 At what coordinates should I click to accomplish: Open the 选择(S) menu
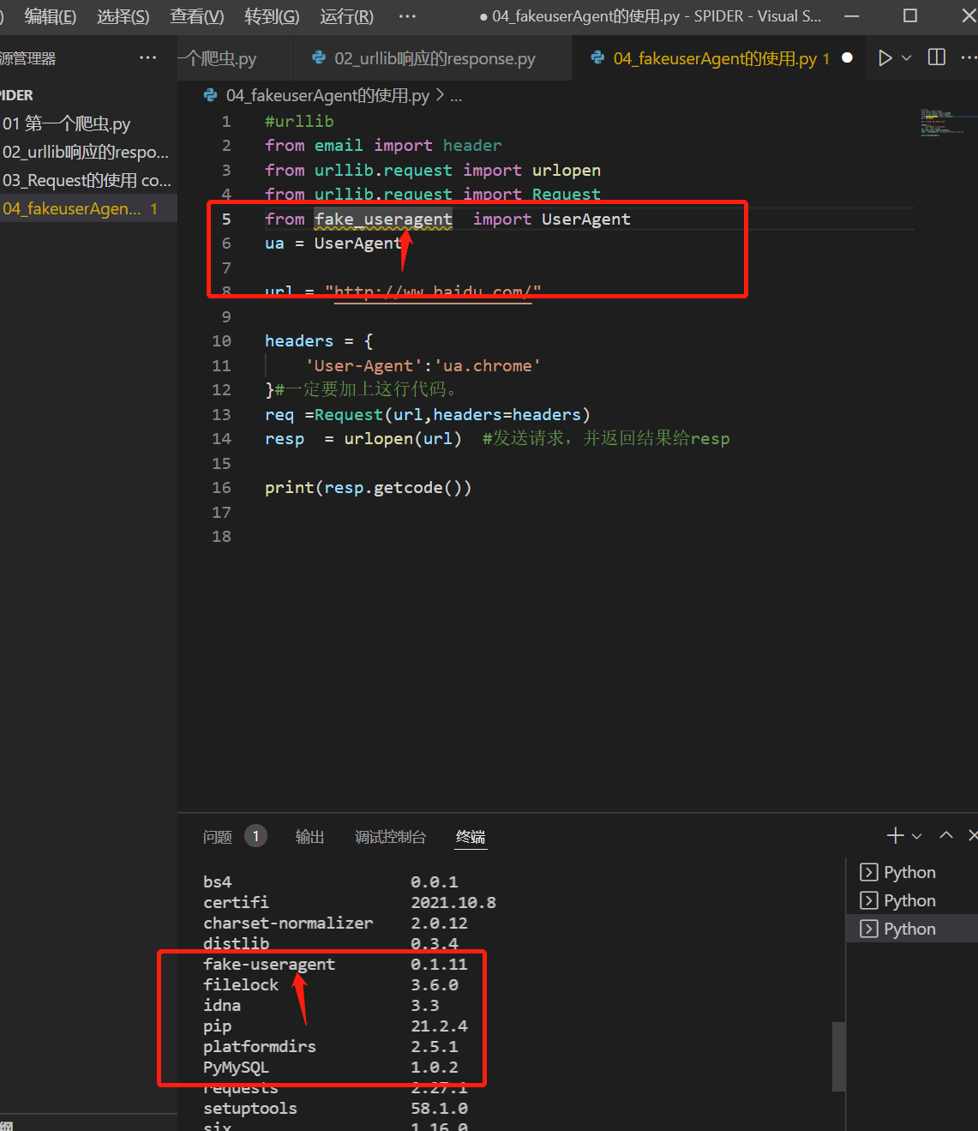point(123,16)
